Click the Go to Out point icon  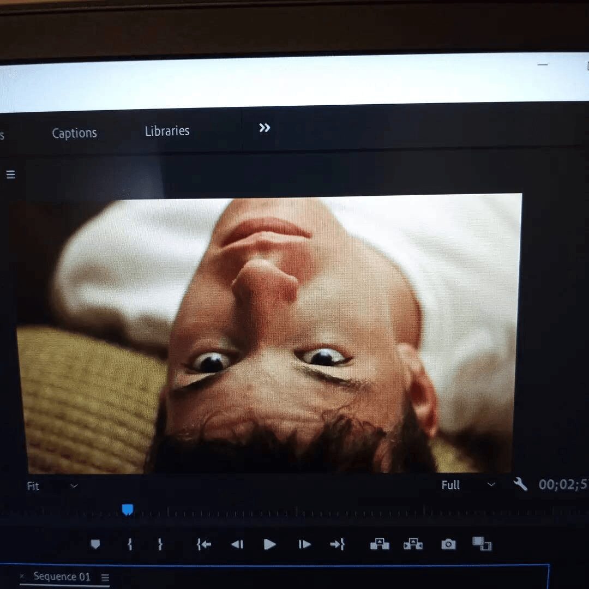point(337,544)
